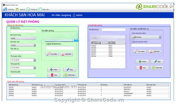Click the Thời gian trả date field
The width and height of the screenshot is (177, 105).
coord(22,68)
